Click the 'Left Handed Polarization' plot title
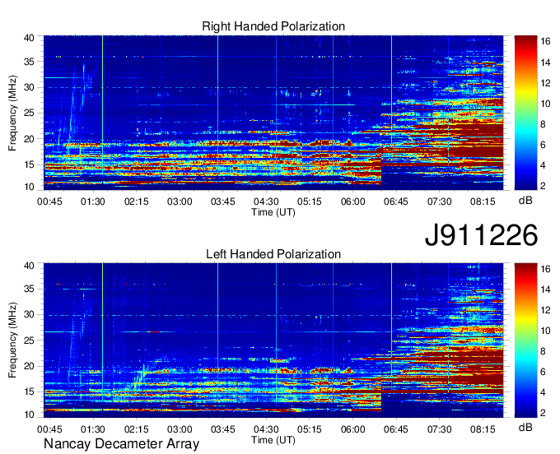Viewport: 560px width, 454px height. coord(273,254)
